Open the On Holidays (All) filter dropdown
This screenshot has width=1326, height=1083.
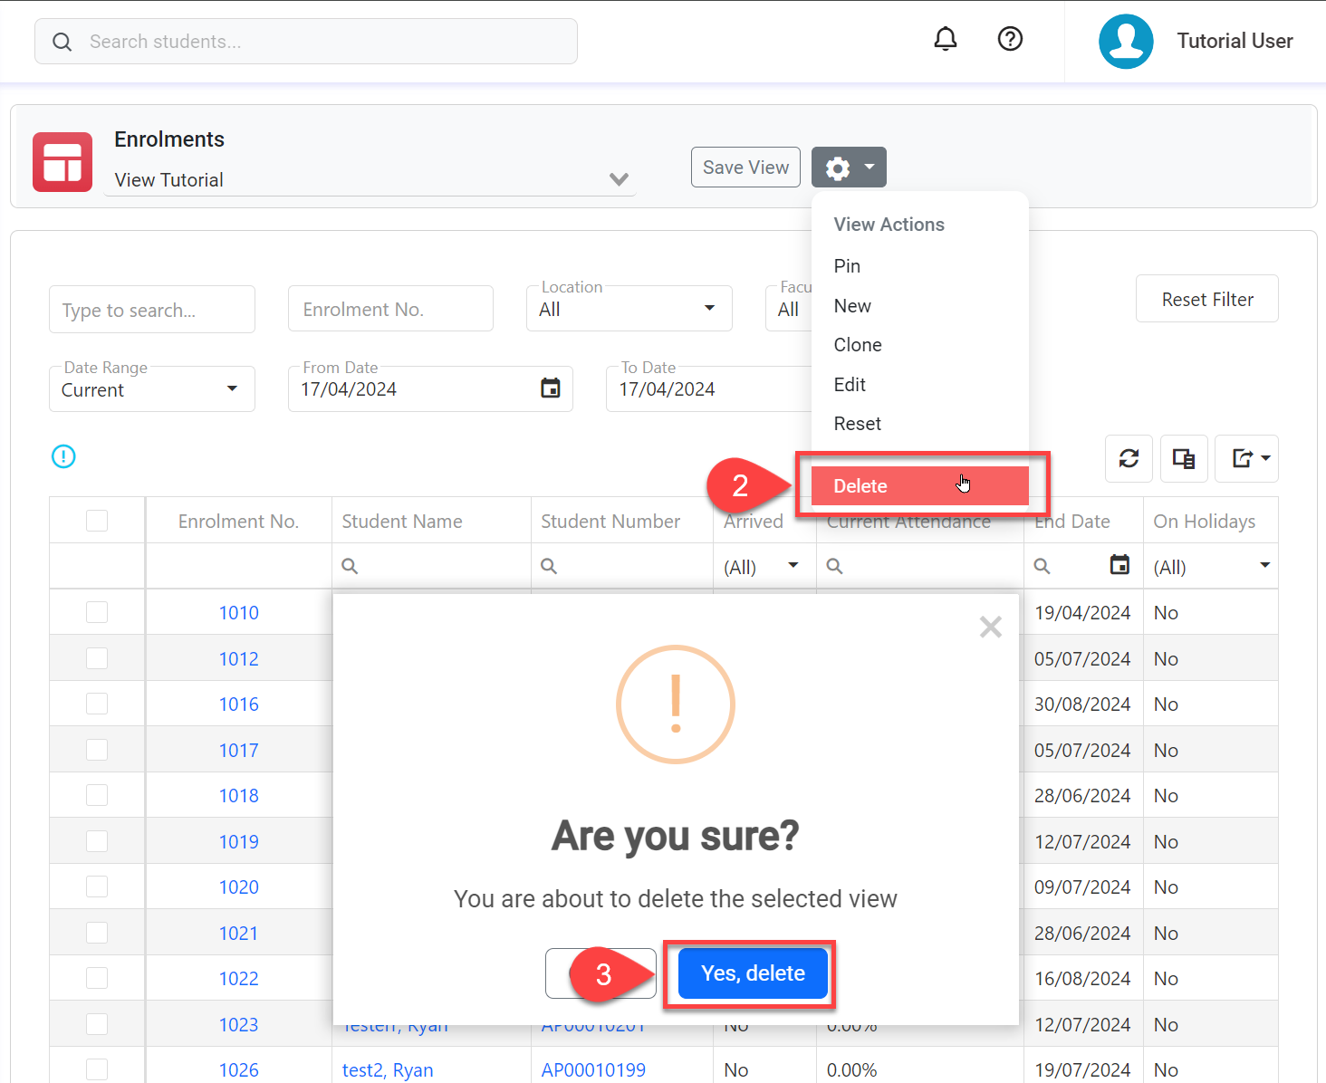[1211, 567]
